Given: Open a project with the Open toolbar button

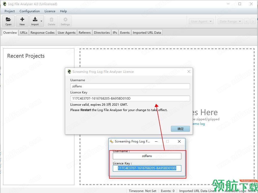Looking at the screenshot, I should 8,21.
